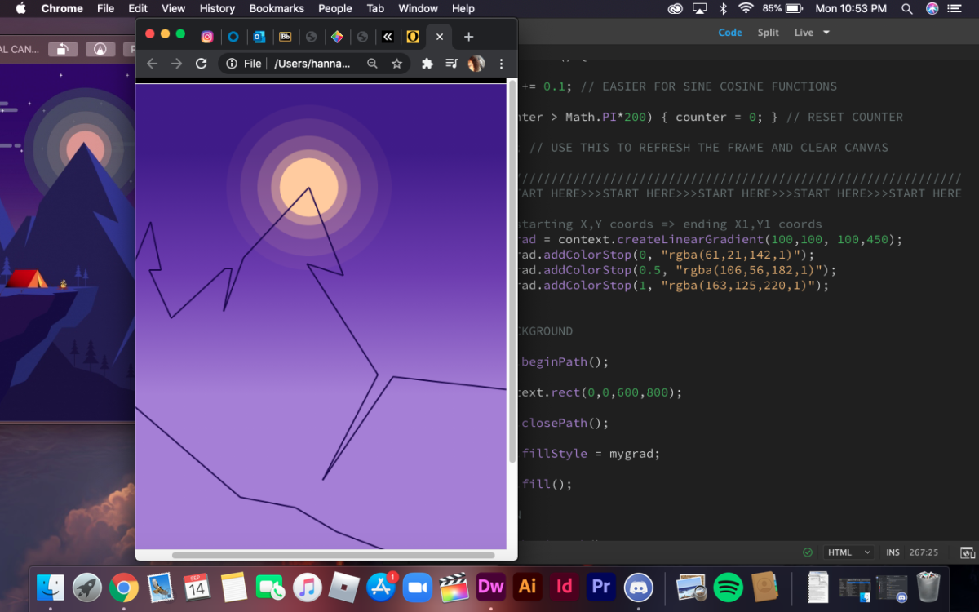Screen dimensions: 979x612
Task: Open the Chrome extensions puzzle icon
Action: (x=427, y=64)
